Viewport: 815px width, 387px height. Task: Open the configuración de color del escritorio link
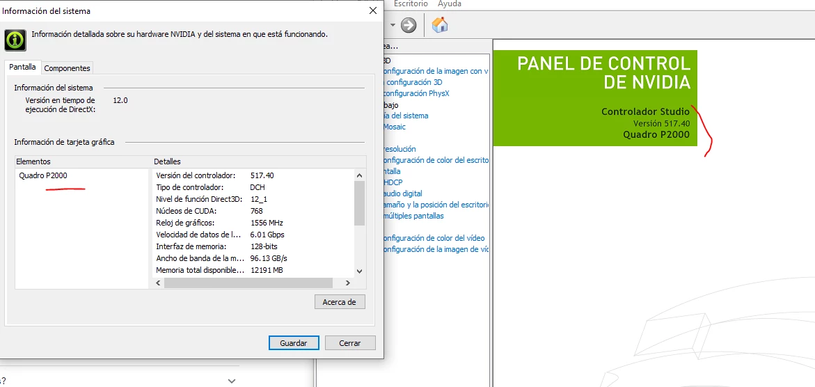(436, 160)
